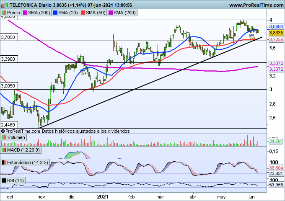The height and width of the screenshot is (201, 285).
Task: Click the 3,0050 horizontal level label
Action: [9, 86]
